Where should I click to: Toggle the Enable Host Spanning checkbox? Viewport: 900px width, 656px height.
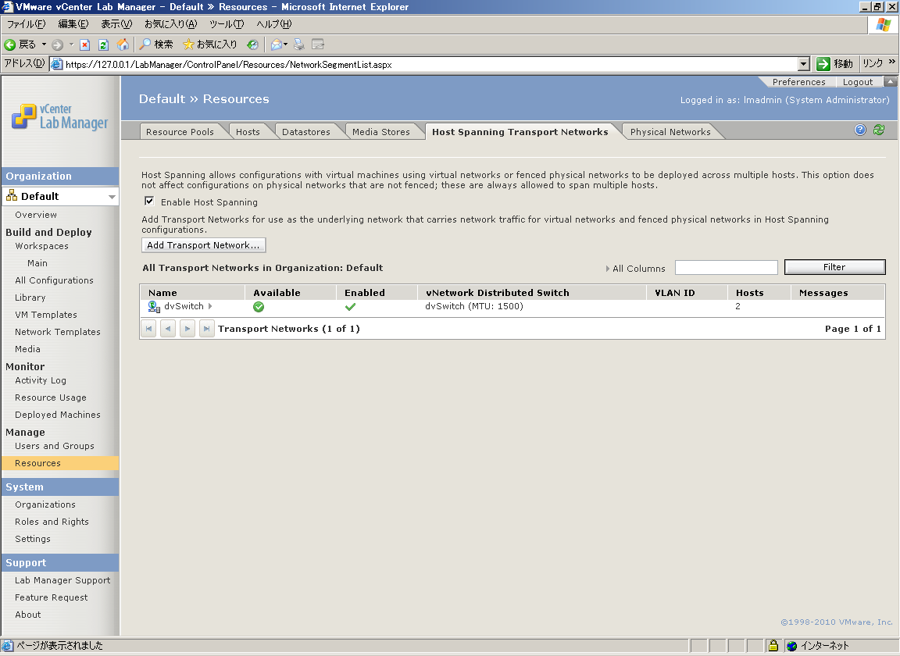pyautogui.click(x=149, y=201)
